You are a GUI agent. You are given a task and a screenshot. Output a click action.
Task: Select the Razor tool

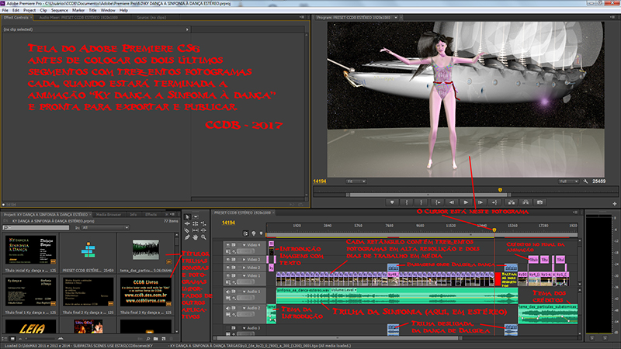187,230
